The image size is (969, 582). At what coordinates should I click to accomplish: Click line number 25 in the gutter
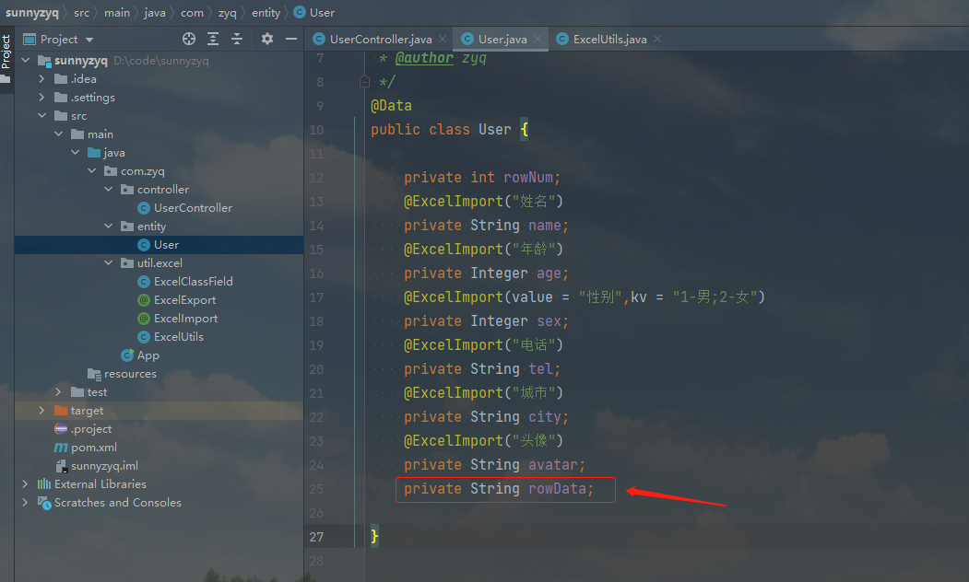pos(316,489)
